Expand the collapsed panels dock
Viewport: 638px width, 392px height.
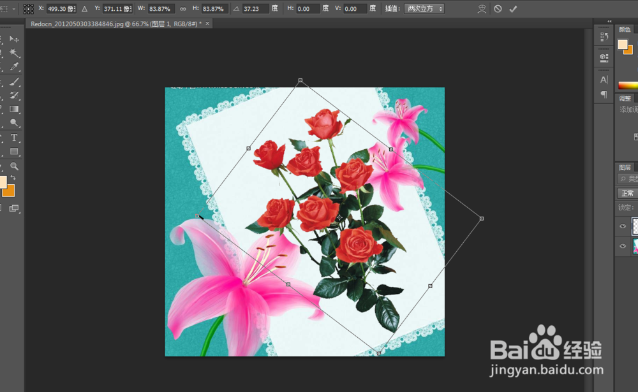pos(609,21)
